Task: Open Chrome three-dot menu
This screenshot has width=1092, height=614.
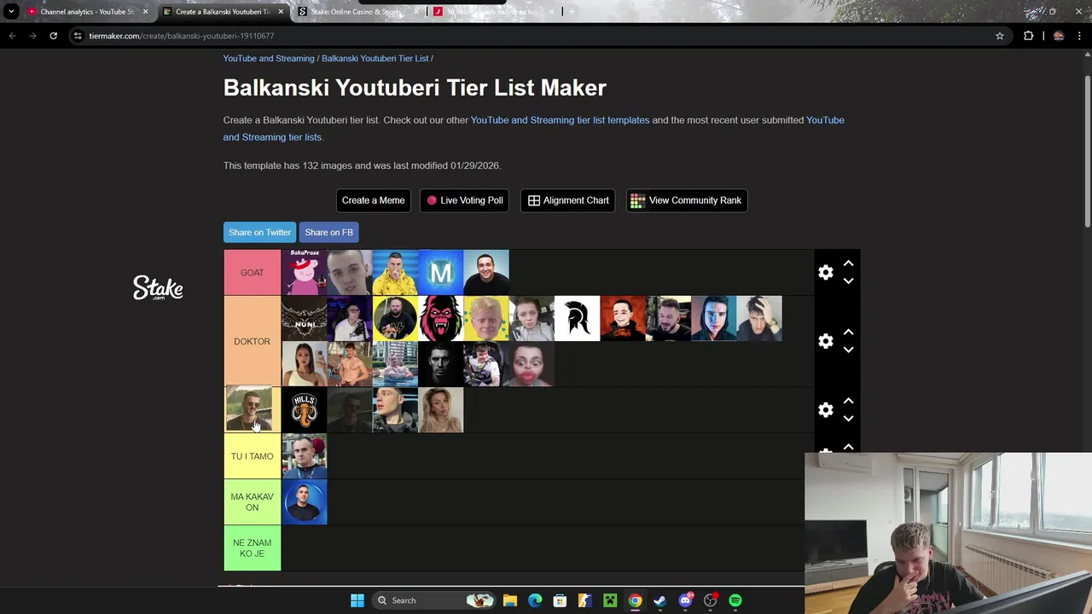Action: pos(1081,36)
